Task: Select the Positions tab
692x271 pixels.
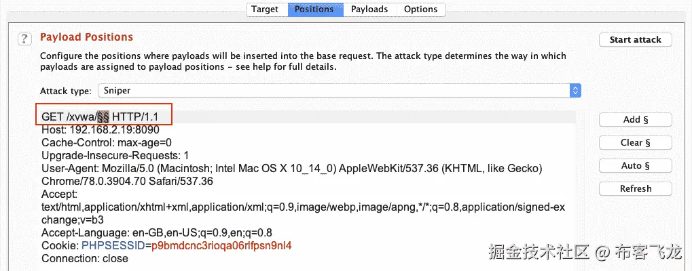Action: 314,9
